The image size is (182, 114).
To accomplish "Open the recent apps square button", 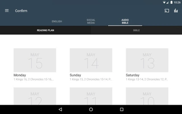I will [x=122, y=109].
